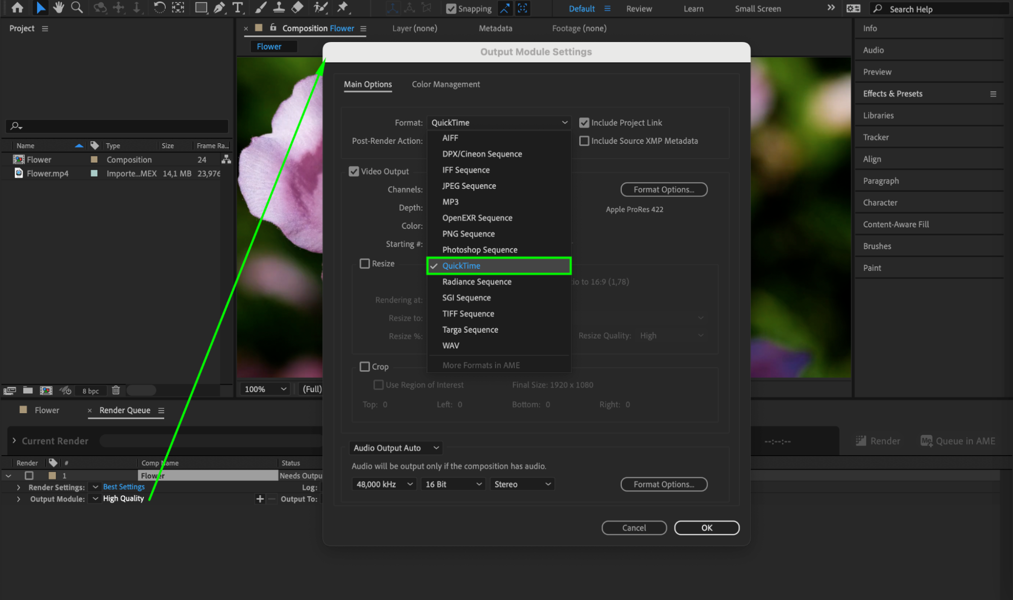1013x600 pixels.
Task: Select the Clone Stamp tool
Action: pyautogui.click(x=279, y=8)
